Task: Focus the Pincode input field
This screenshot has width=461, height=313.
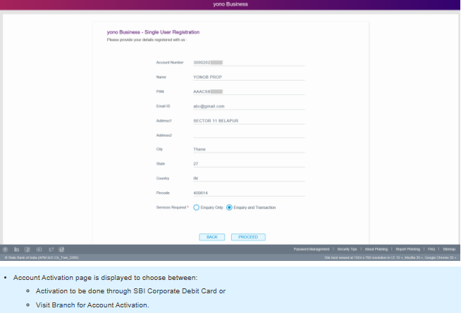Action: (x=248, y=193)
